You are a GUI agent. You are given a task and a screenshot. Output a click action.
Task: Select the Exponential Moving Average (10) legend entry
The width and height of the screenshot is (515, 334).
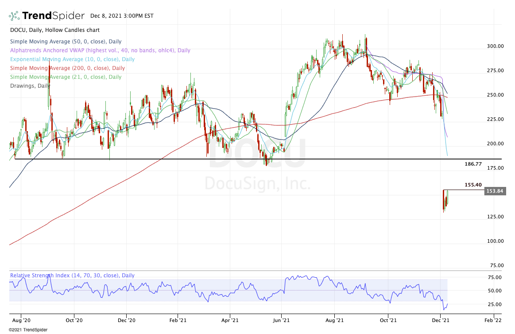point(72,59)
